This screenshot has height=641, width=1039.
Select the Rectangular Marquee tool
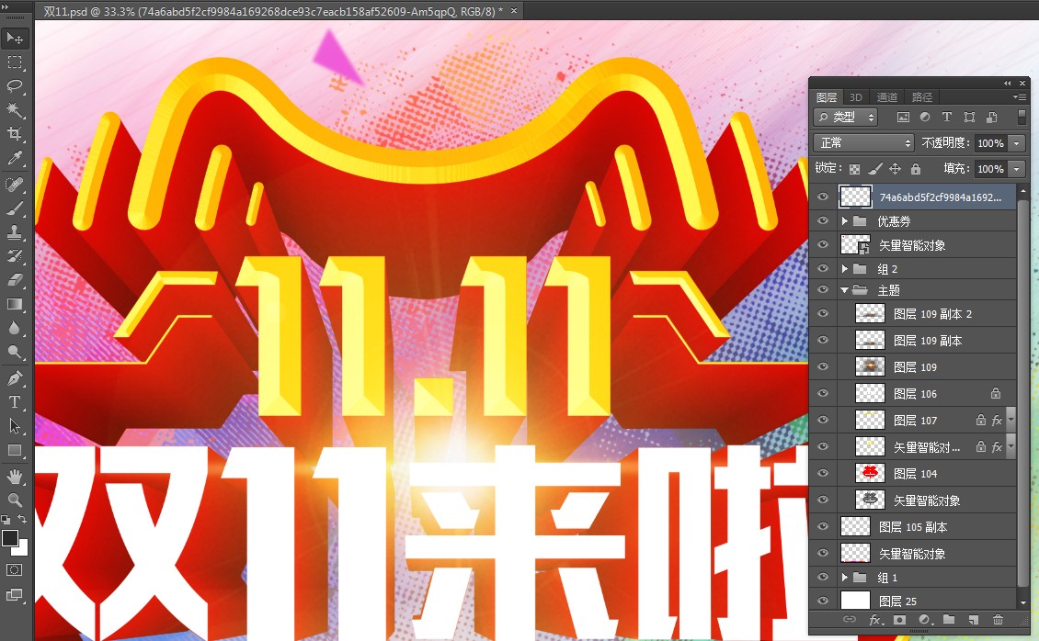point(15,62)
